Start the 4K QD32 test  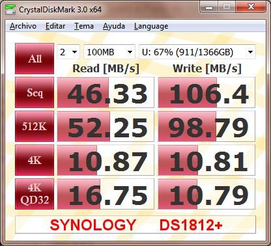[x=35, y=194]
